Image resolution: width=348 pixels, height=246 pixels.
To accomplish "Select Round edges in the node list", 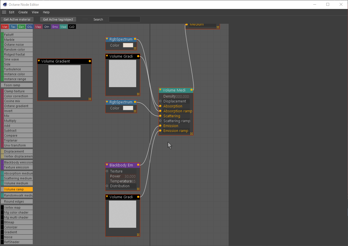I will click(17, 201).
